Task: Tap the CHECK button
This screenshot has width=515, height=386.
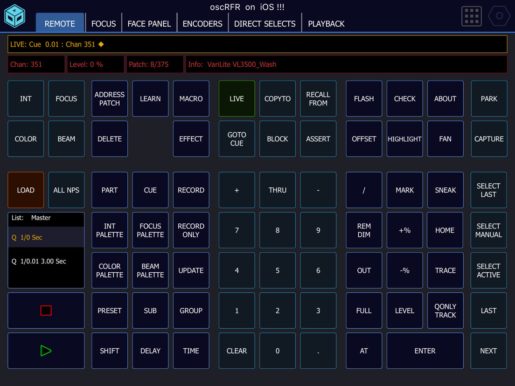Action: [x=404, y=98]
